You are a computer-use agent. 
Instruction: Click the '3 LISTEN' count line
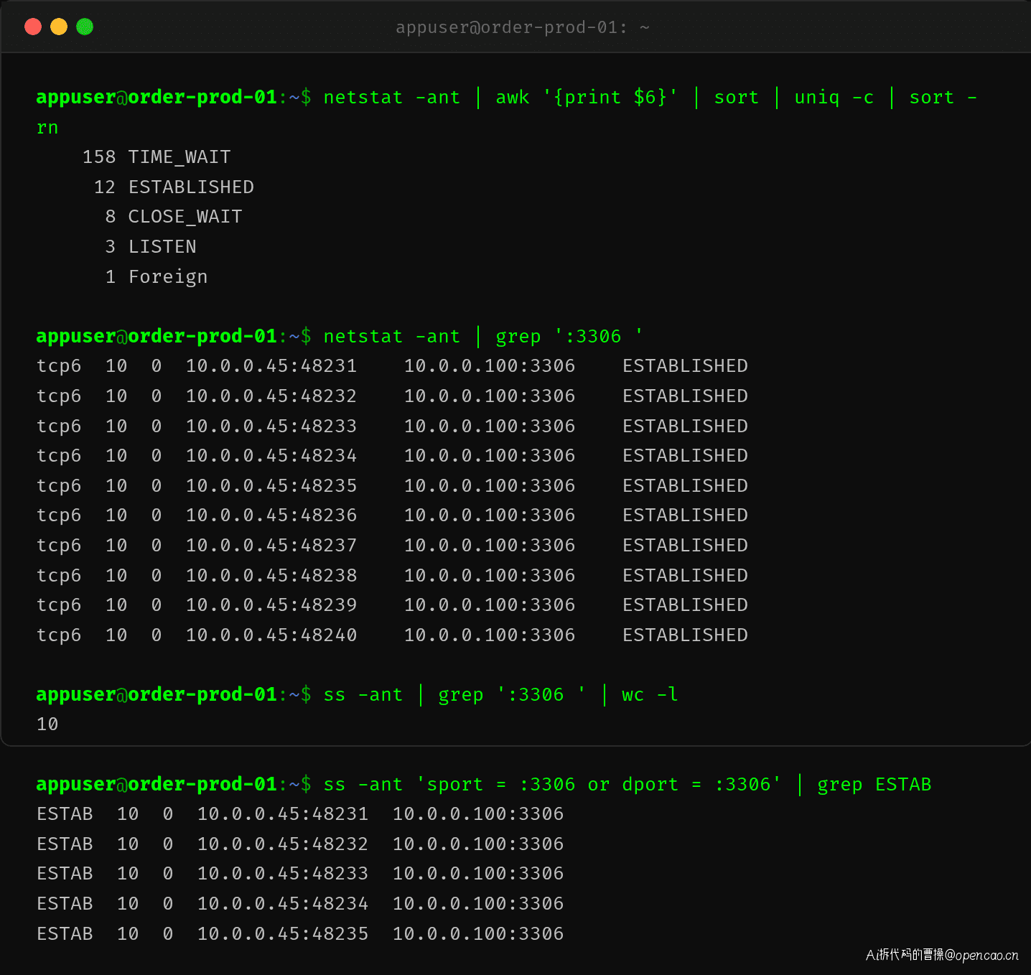tap(151, 246)
